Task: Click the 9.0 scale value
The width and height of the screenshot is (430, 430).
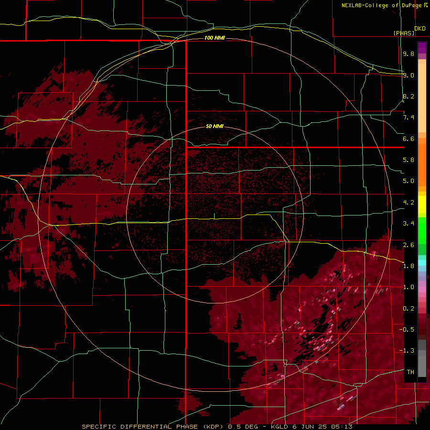Action: (x=408, y=75)
